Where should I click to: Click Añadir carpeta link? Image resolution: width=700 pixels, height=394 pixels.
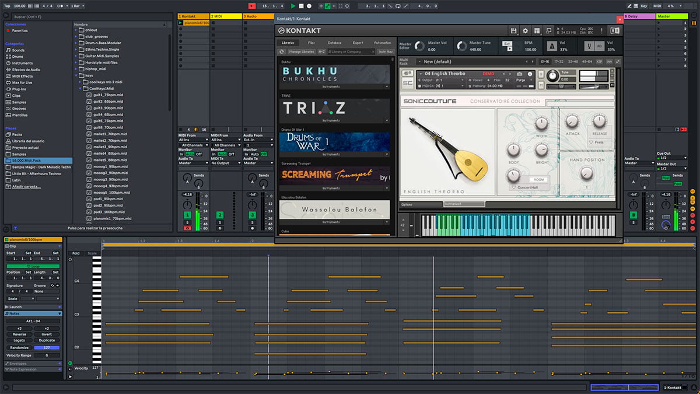tap(27, 186)
